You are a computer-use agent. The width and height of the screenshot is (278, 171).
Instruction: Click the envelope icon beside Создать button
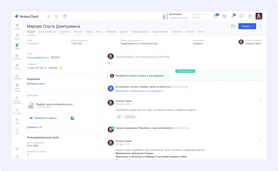pyautogui.click(x=233, y=26)
